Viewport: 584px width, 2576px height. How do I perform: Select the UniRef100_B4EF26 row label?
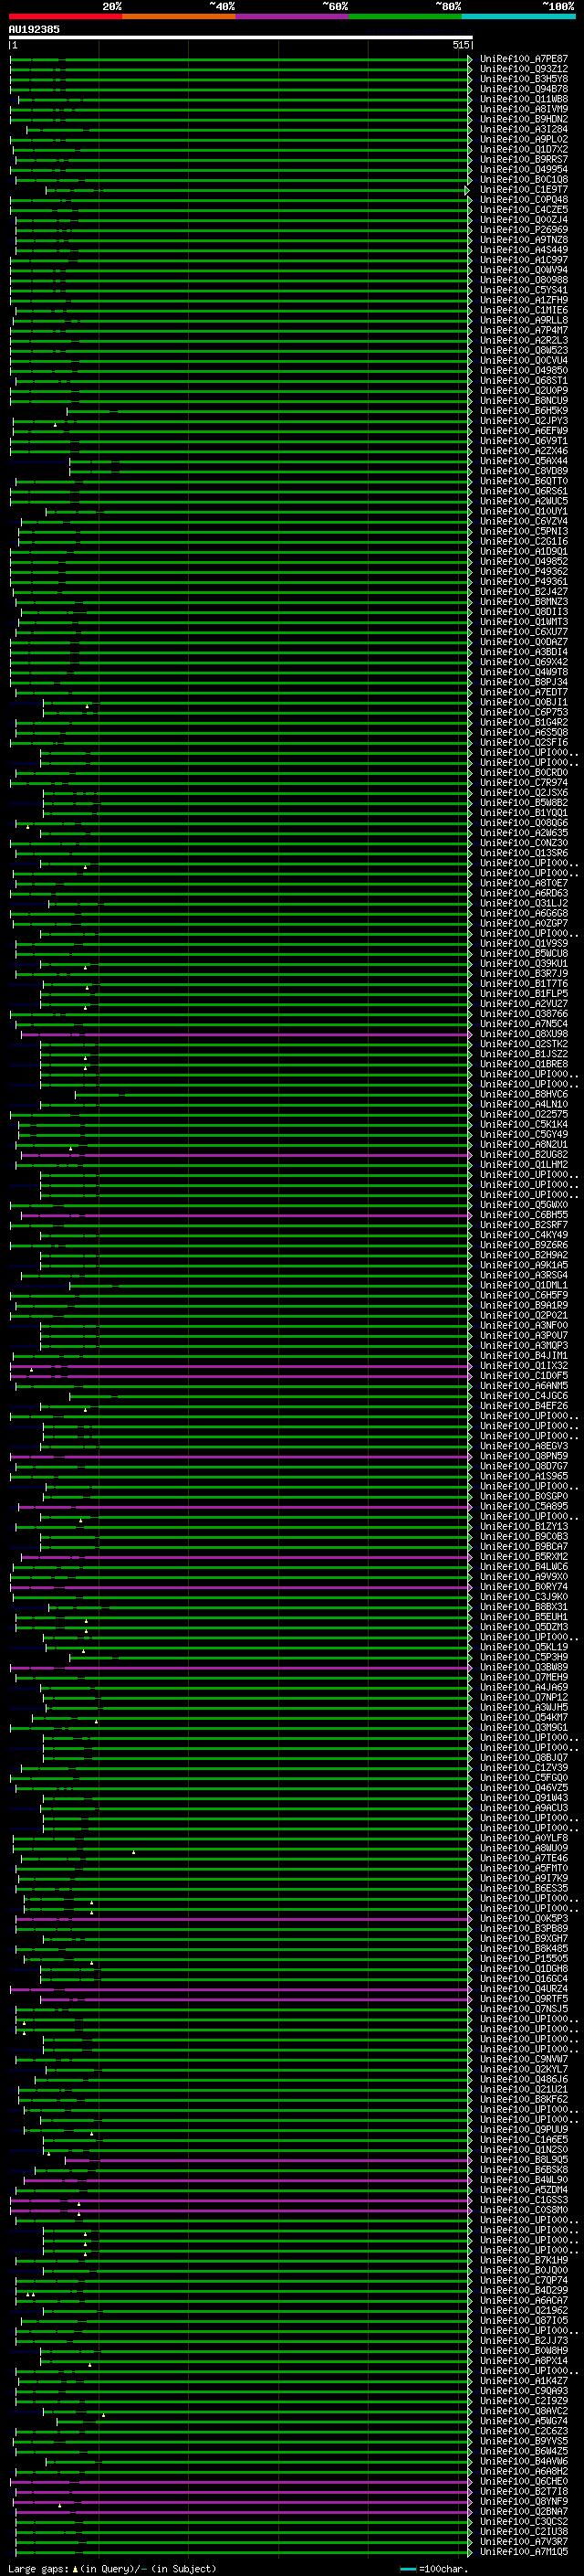pos(524,1406)
